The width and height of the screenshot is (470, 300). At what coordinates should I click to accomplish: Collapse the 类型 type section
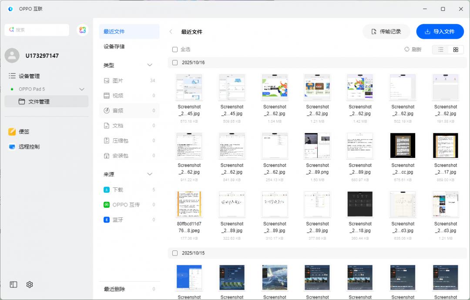tap(150, 65)
